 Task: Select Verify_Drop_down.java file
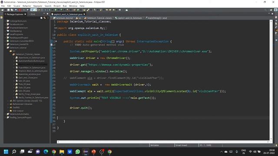click(29, 94)
